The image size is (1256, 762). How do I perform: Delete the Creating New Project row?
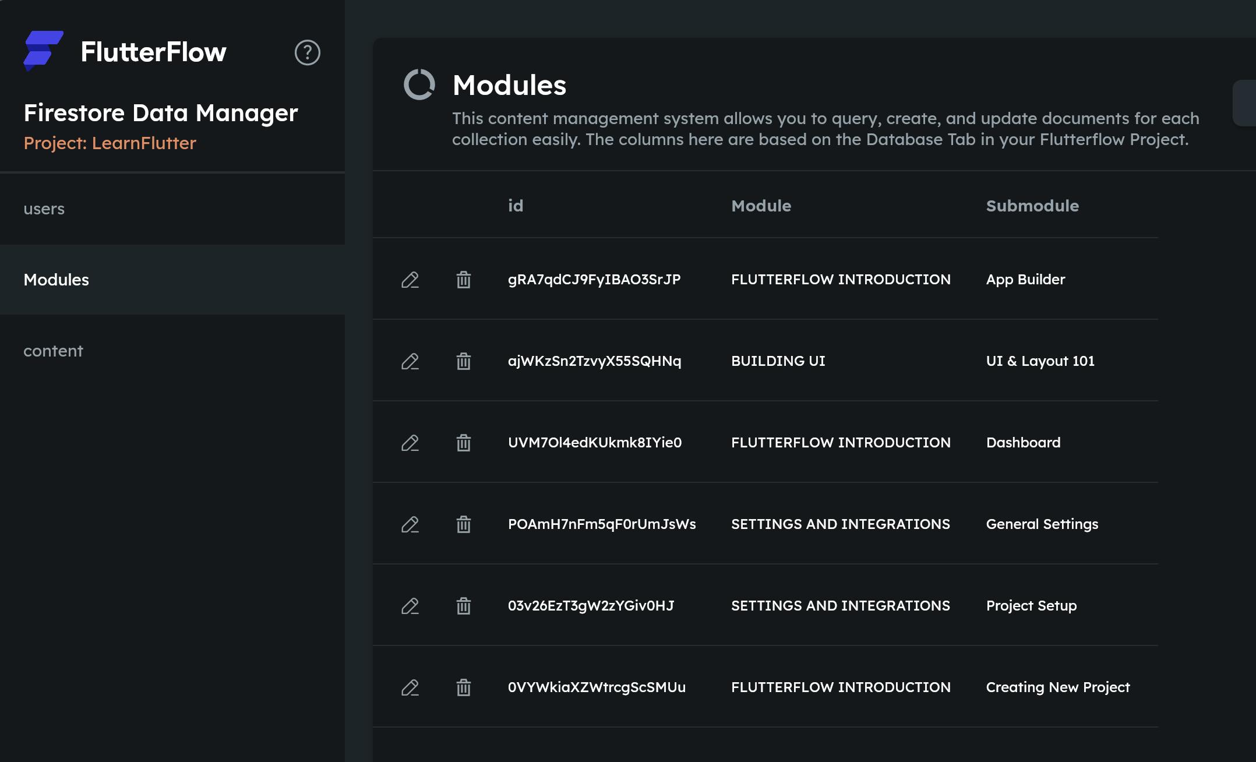pyautogui.click(x=463, y=687)
